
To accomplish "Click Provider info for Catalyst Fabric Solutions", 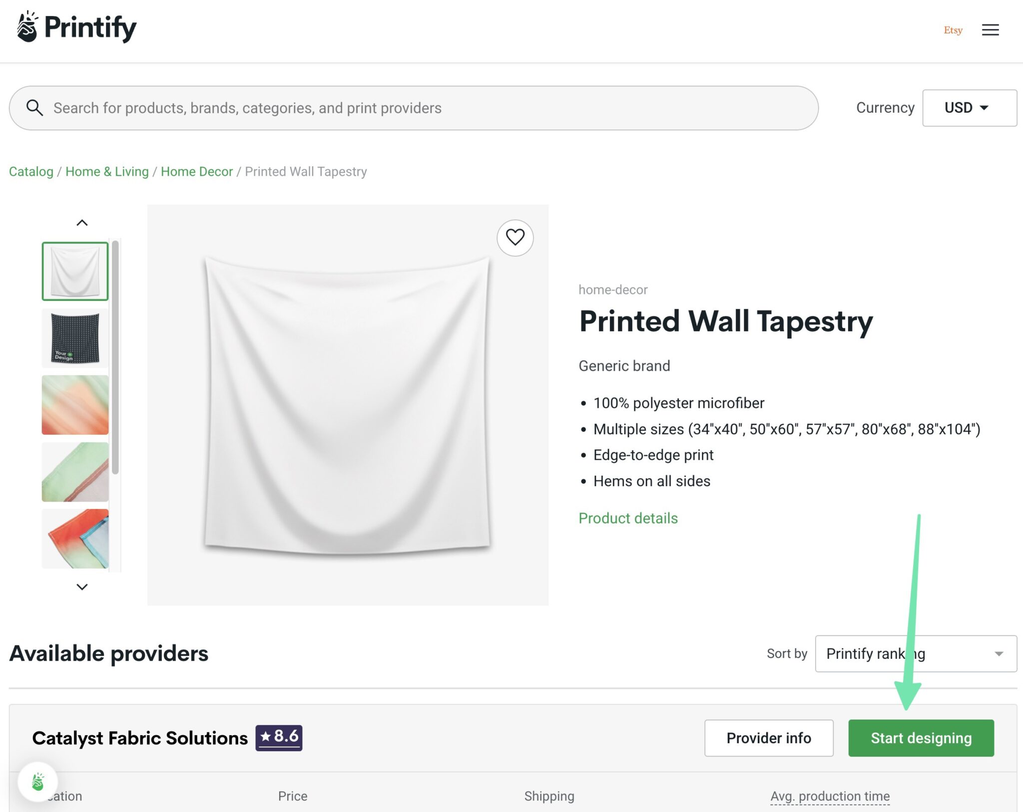I will [769, 738].
